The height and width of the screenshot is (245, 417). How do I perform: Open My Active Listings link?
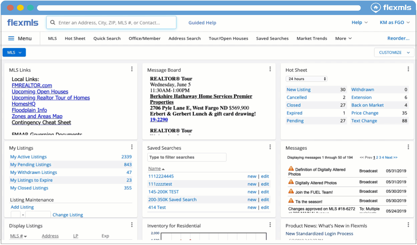click(28, 157)
